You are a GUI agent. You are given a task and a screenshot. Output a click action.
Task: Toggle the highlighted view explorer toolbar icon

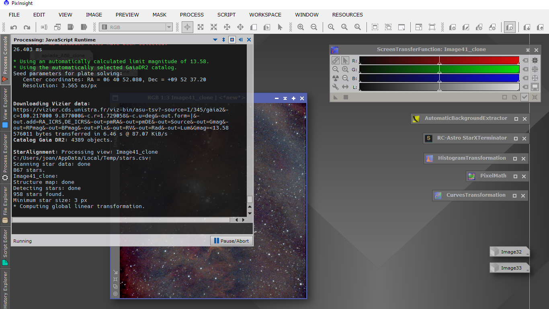(x=510, y=27)
